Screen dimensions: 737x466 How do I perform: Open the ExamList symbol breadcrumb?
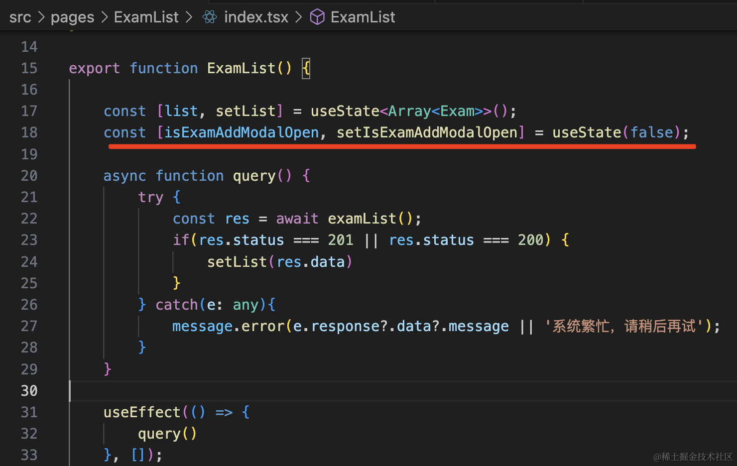click(363, 17)
